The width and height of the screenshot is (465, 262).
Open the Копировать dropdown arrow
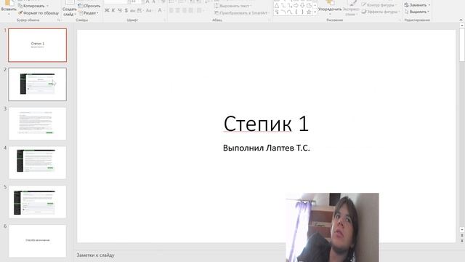(47, 6)
